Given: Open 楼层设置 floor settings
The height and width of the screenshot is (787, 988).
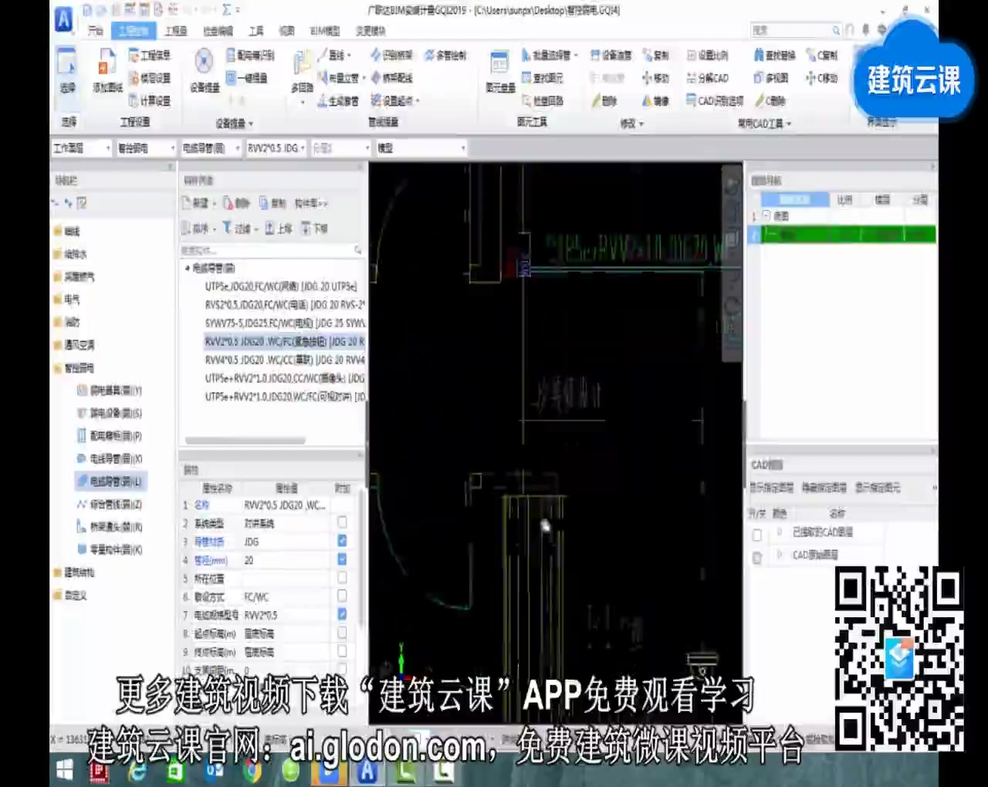Looking at the screenshot, I should tap(150, 78).
